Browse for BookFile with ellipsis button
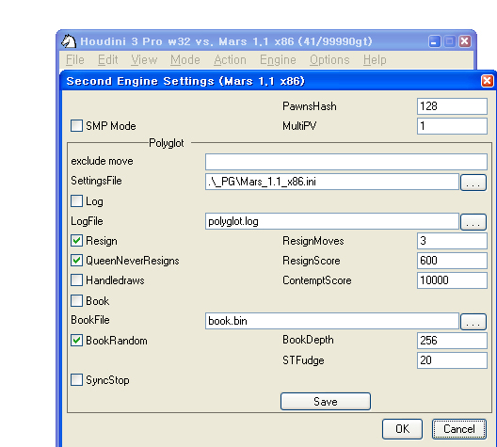 [x=473, y=322]
